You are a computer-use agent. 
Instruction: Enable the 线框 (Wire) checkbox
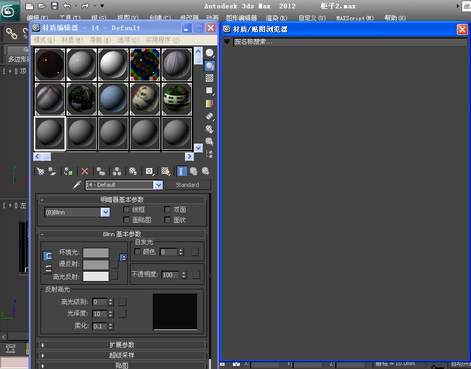126,209
